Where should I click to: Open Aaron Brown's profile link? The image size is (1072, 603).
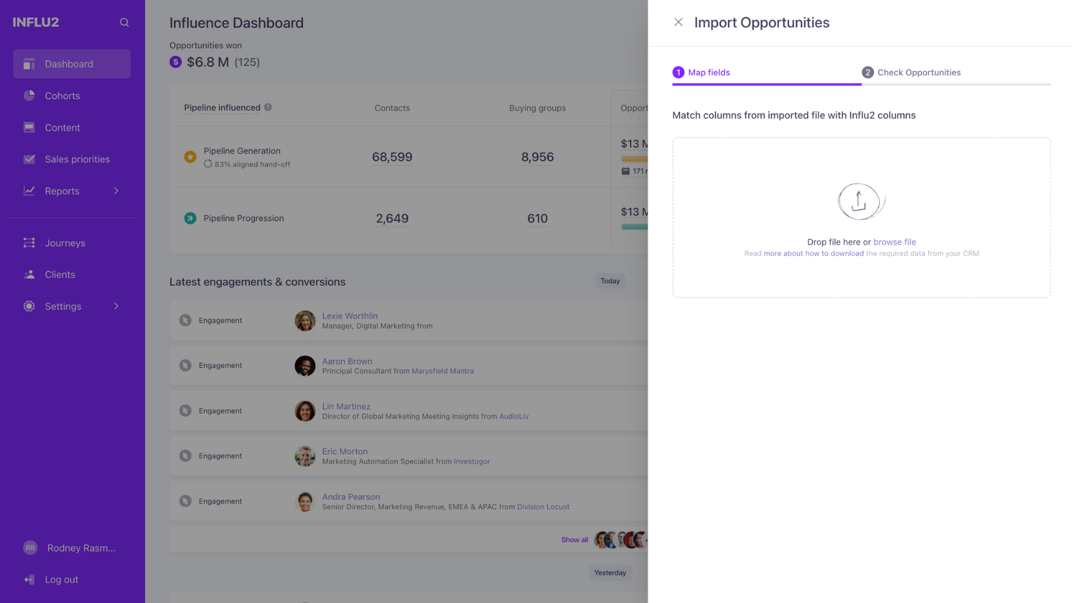coord(347,361)
